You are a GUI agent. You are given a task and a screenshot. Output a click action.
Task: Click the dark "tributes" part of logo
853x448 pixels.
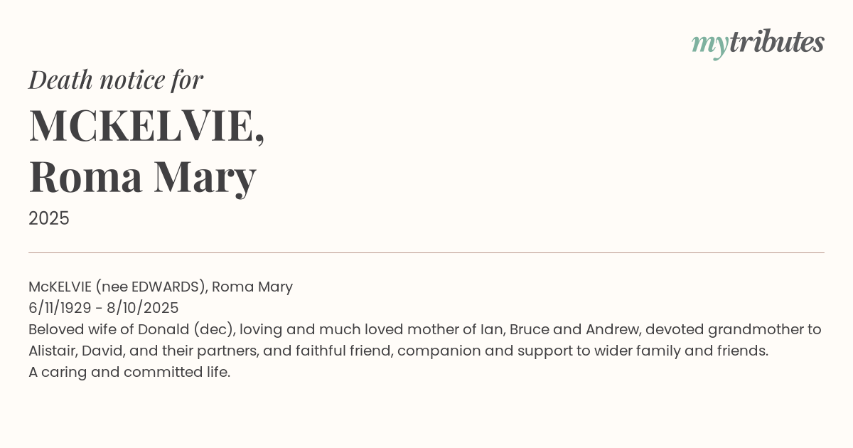776,43
